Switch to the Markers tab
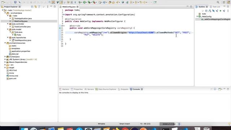The height and width of the screenshot is (130, 231). coord(64,89)
